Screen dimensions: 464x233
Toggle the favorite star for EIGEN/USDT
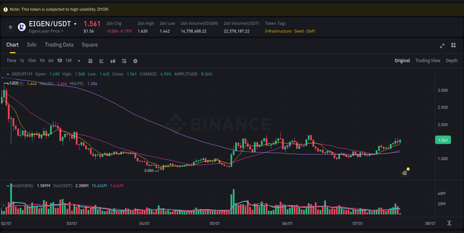click(x=10, y=27)
